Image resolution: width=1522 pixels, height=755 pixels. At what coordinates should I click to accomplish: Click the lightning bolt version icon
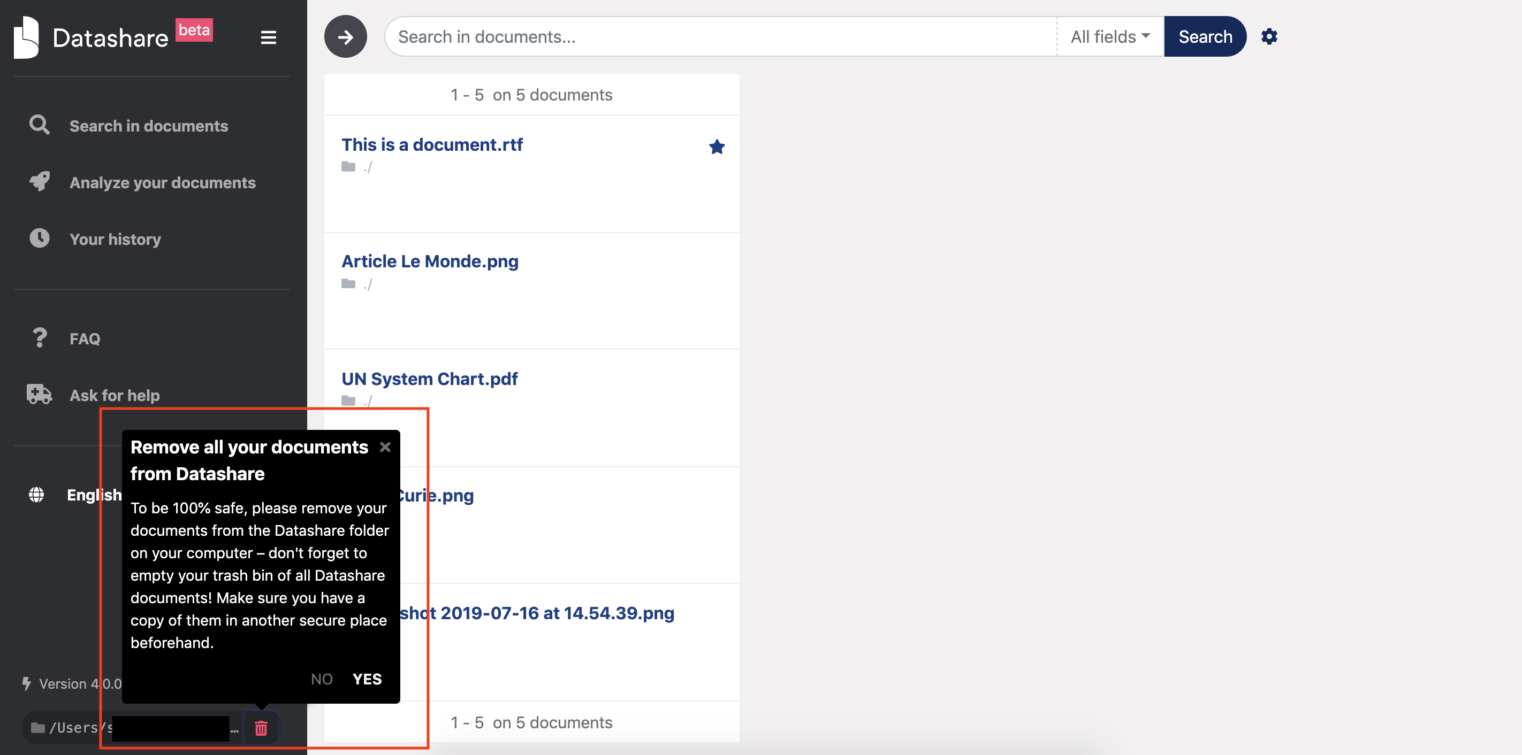(x=26, y=683)
